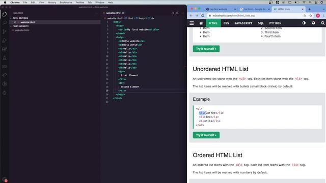Open File menu in macOS menu bar
This screenshot has width=326, height=183.
[25, 3]
